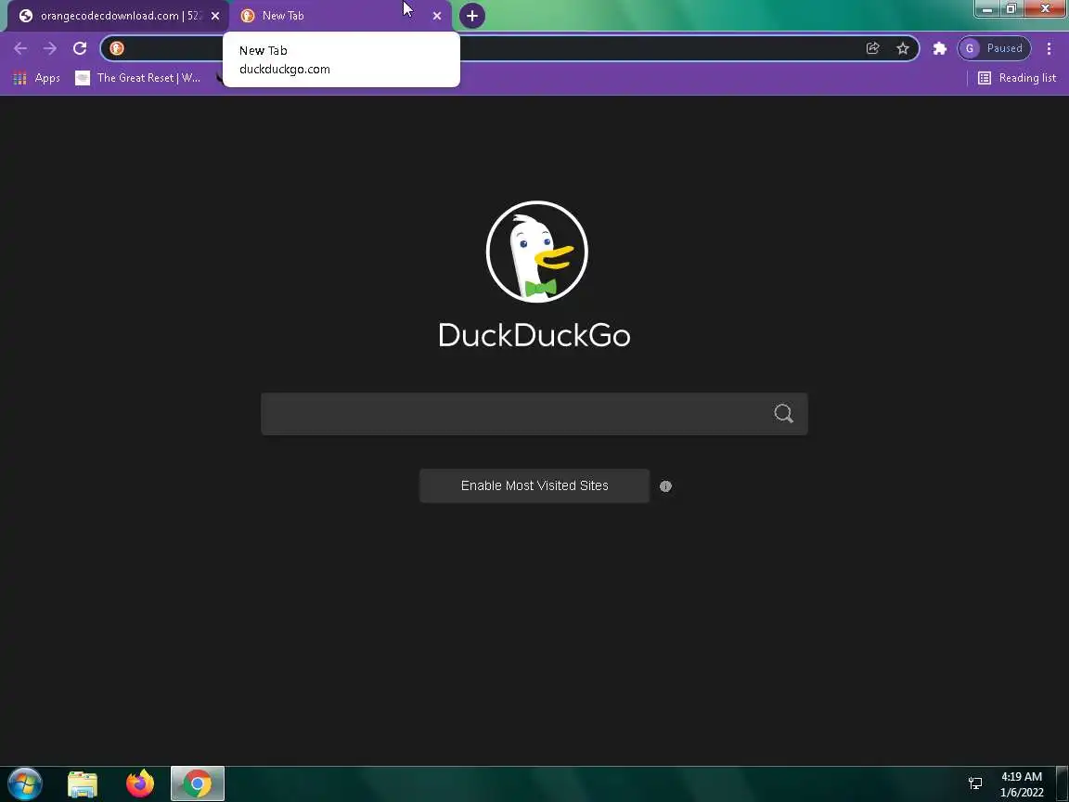Open the Extensions puzzle icon

coord(939,48)
